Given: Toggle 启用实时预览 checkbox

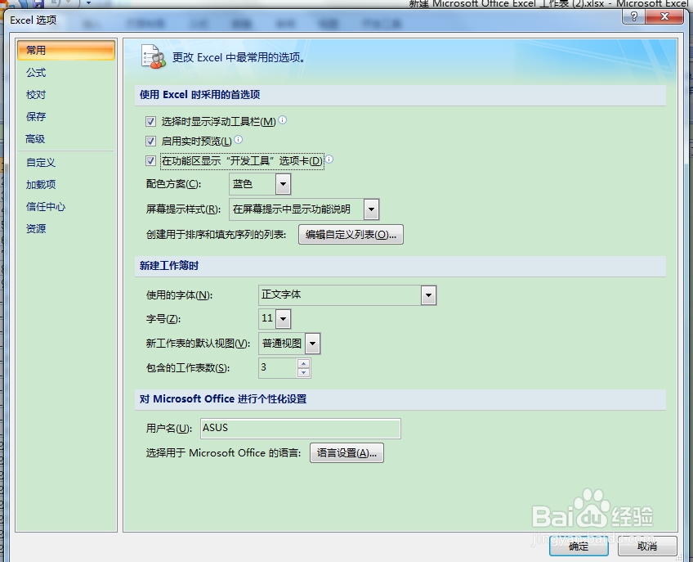Looking at the screenshot, I should pos(150,142).
